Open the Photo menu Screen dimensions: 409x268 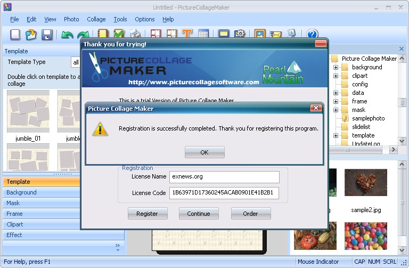pyautogui.click(x=71, y=19)
